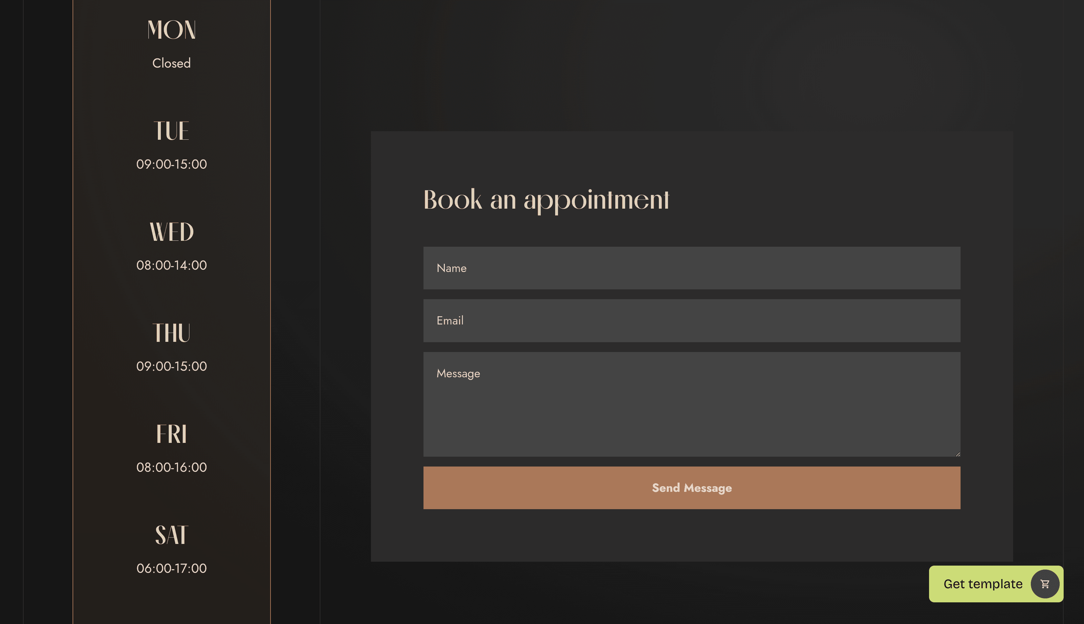This screenshot has height=624, width=1084.
Task: Click Tuesday hours 09:00-15:00
Action: click(x=171, y=164)
